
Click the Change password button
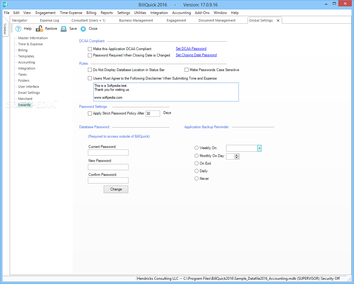tap(116, 190)
